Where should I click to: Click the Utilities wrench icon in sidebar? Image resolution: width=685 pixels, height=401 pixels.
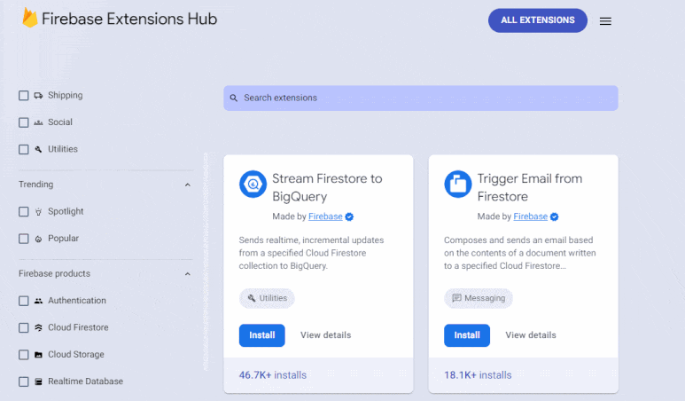click(38, 149)
